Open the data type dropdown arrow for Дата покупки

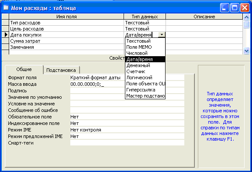coord(162,35)
